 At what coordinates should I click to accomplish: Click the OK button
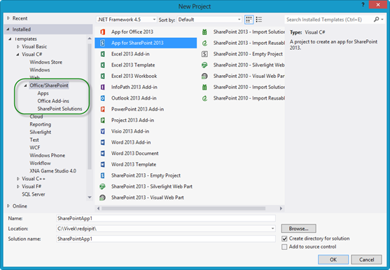333,259
